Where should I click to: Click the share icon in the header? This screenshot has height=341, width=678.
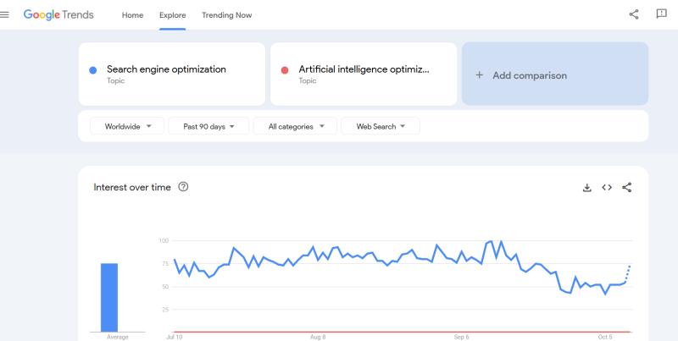click(x=634, y=14)
